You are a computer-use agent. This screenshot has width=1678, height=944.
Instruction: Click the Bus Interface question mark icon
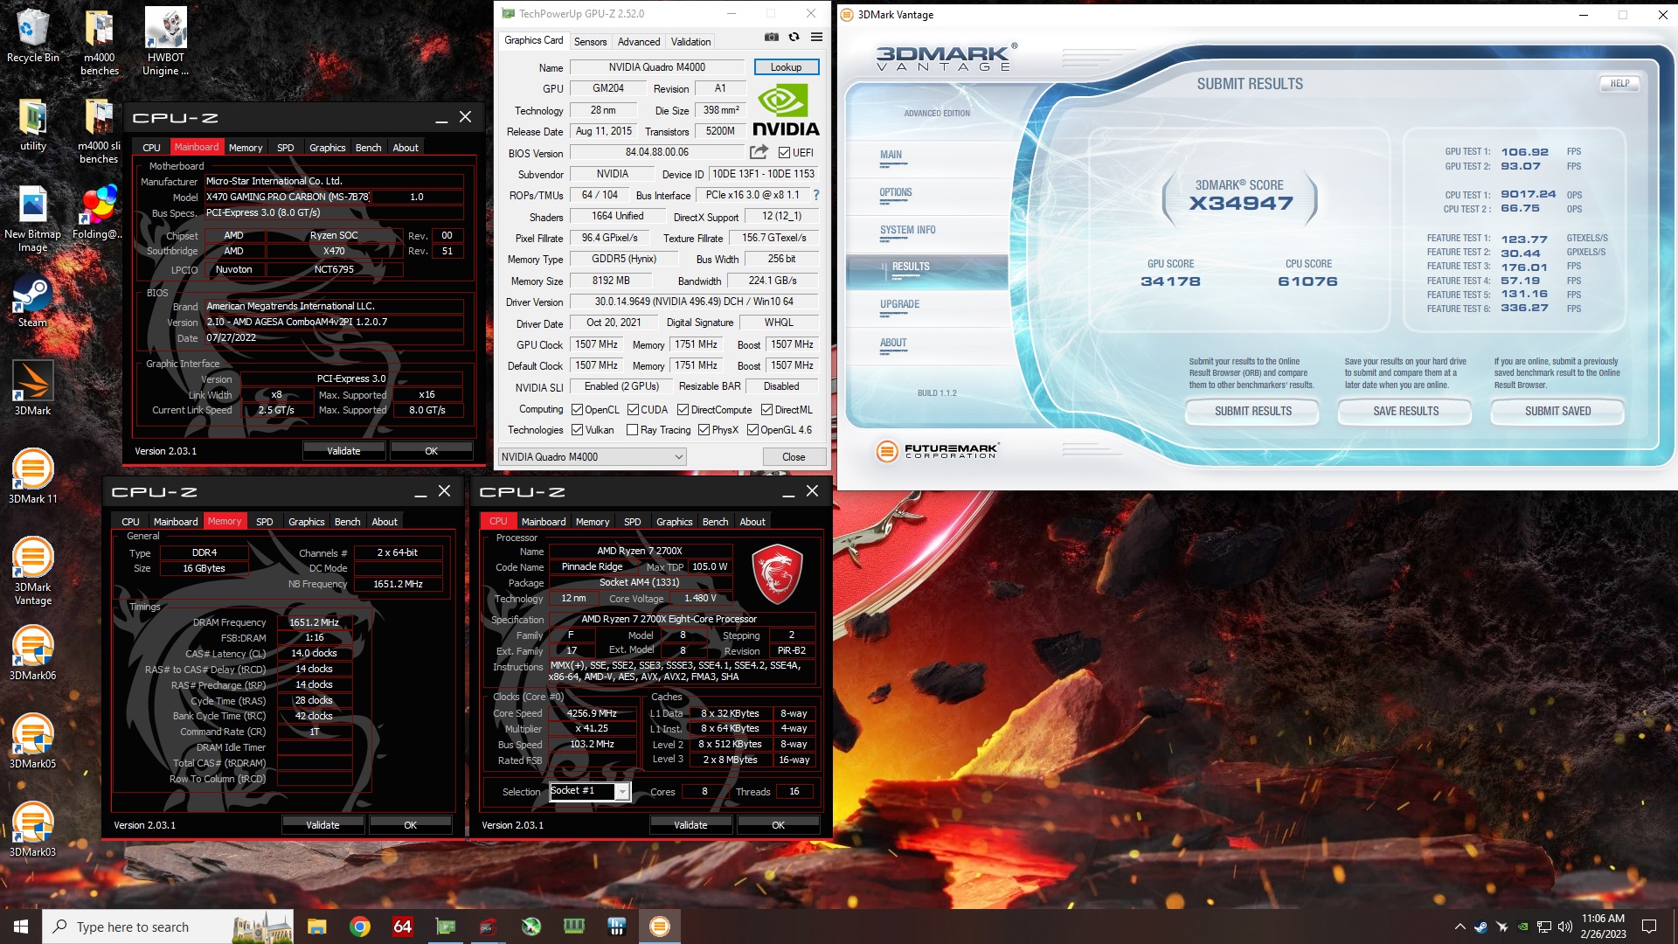(x=816, y=195)
